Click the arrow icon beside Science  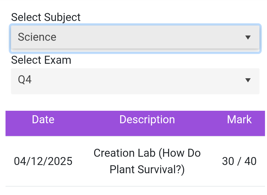coord(248,37)
